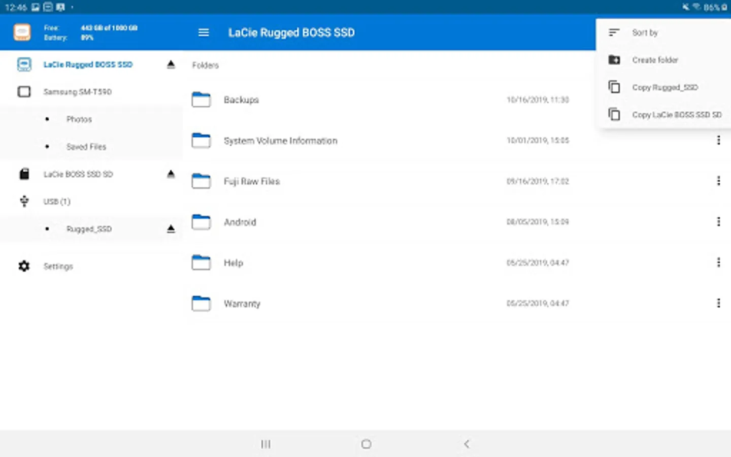731x457 pixels.
Task: Open the Warranty folder icon
Action: click(201, 303)
